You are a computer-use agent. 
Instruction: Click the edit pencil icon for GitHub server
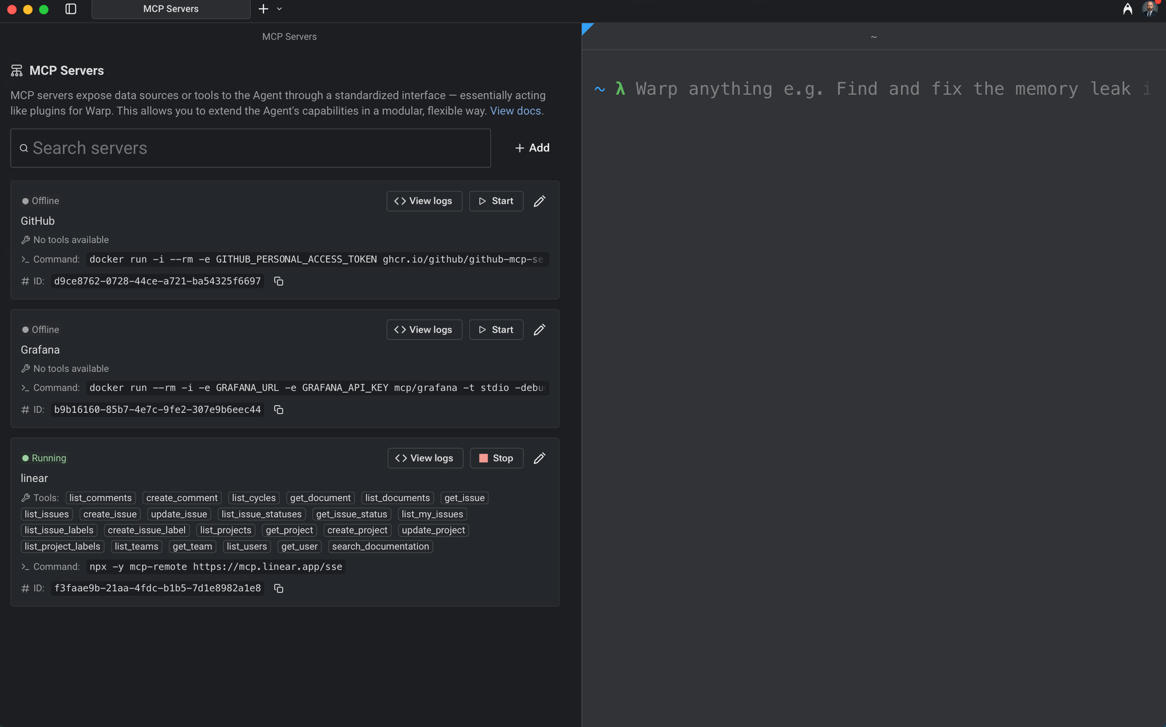click(539, 201)
